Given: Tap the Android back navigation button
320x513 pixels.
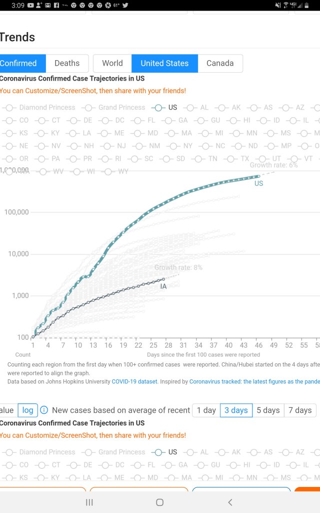Looking at the screenshot, I should tap(230, 502).
